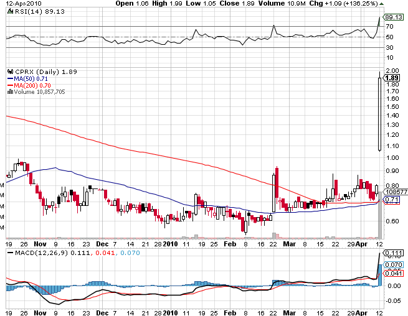Click the red 0.041 MACD signal value in legend
The width and height of the screenshot is (408, 316).
pyautogui.click(x=105, y=253)
